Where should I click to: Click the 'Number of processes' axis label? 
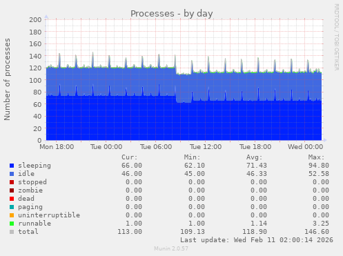[8, 79]
